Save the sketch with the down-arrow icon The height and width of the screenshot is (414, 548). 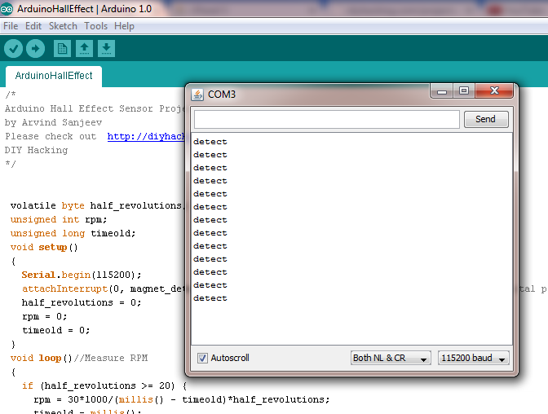(106, 48)
